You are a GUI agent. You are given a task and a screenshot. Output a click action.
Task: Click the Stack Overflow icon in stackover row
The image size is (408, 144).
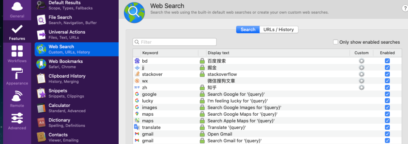(x=137, y=74)
